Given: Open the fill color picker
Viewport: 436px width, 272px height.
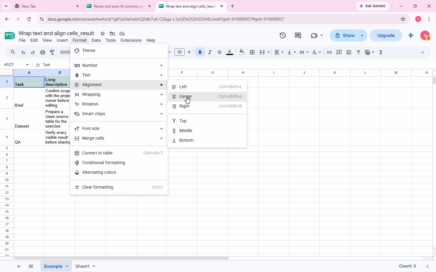Looking at the screenshot, I should tap(242, 52).
